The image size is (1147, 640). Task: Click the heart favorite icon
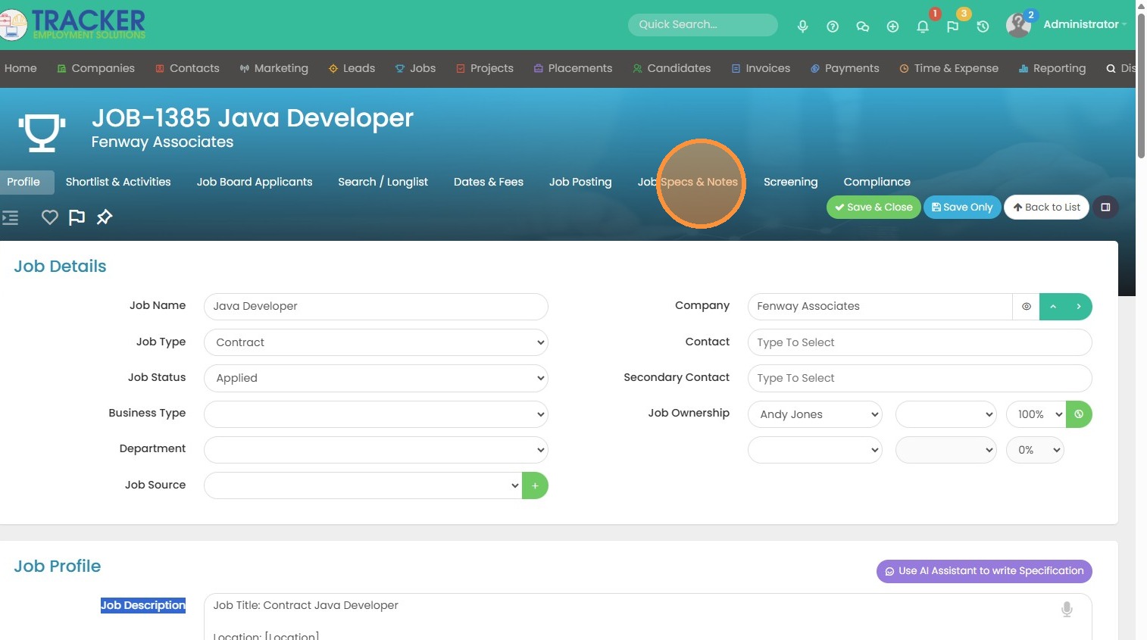(x=50, y=217)
